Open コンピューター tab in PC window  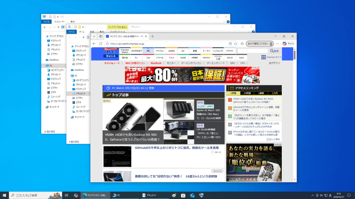(x=59, y=22)
